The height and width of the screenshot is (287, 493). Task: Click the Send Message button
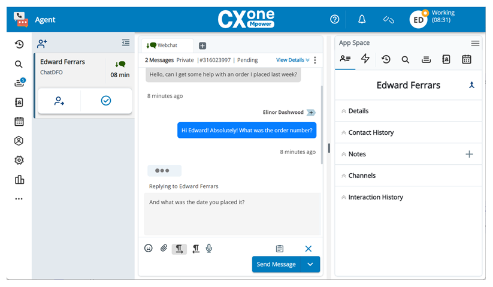coord(276,264)
